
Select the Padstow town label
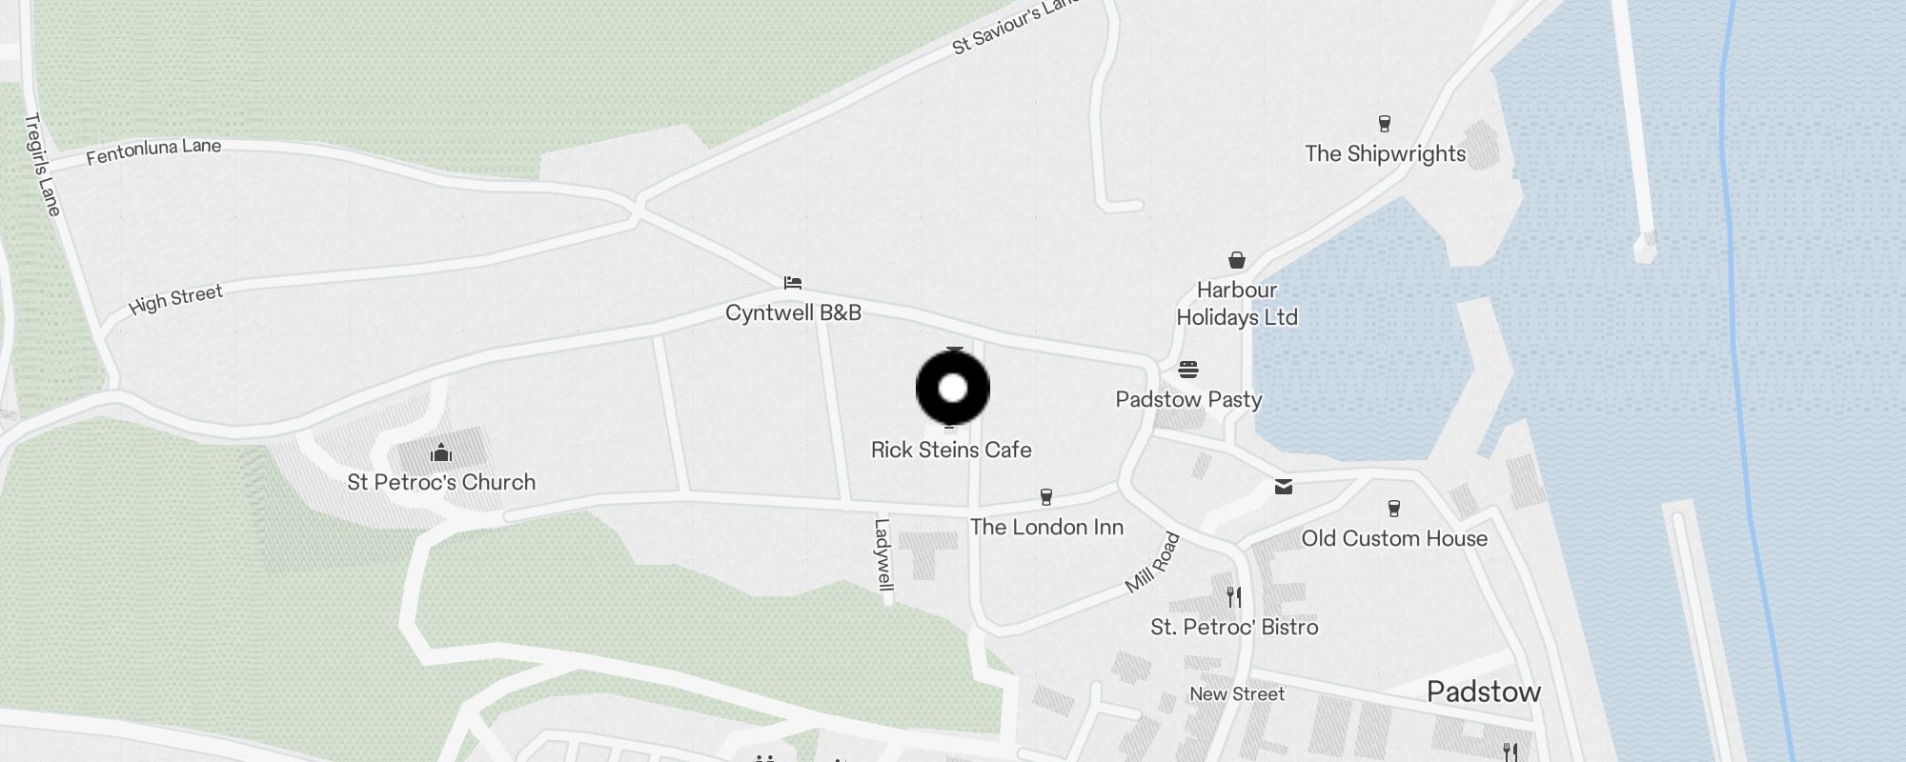tap(1484, 692)
